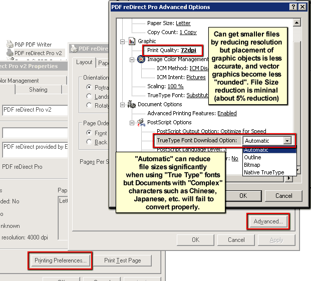Select Bitmap from the dropdown list
This screenshot has height=281, width=311.
tap(269, 165)
